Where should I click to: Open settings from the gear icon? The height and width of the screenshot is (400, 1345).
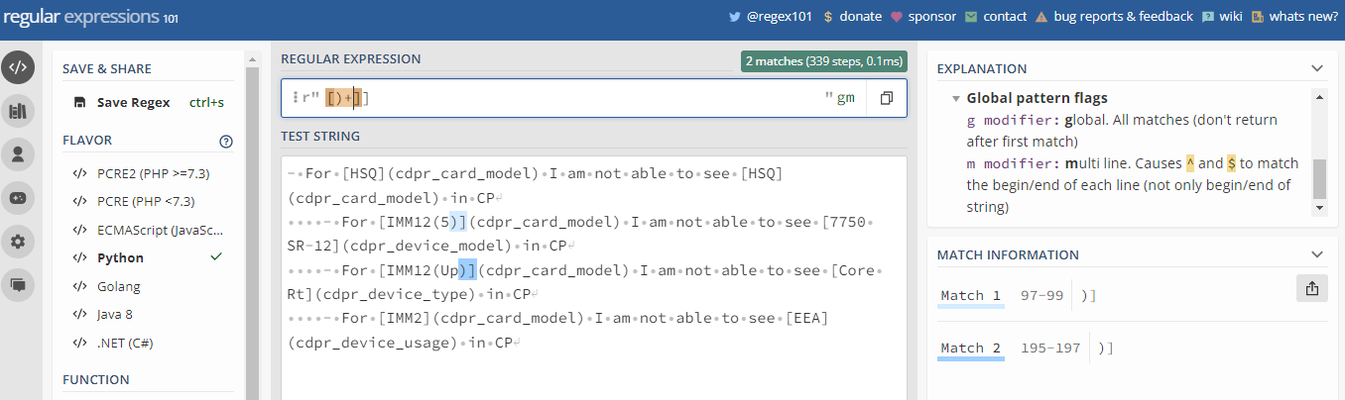(18, 241)
